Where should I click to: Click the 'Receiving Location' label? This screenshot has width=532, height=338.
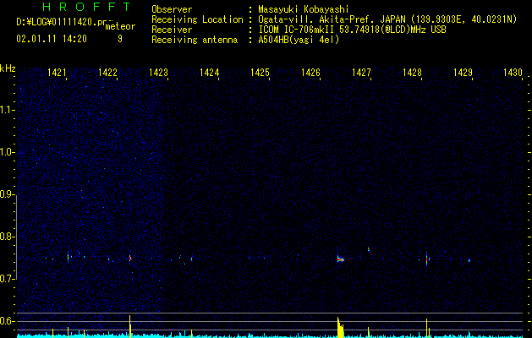[x=197, y=19]
